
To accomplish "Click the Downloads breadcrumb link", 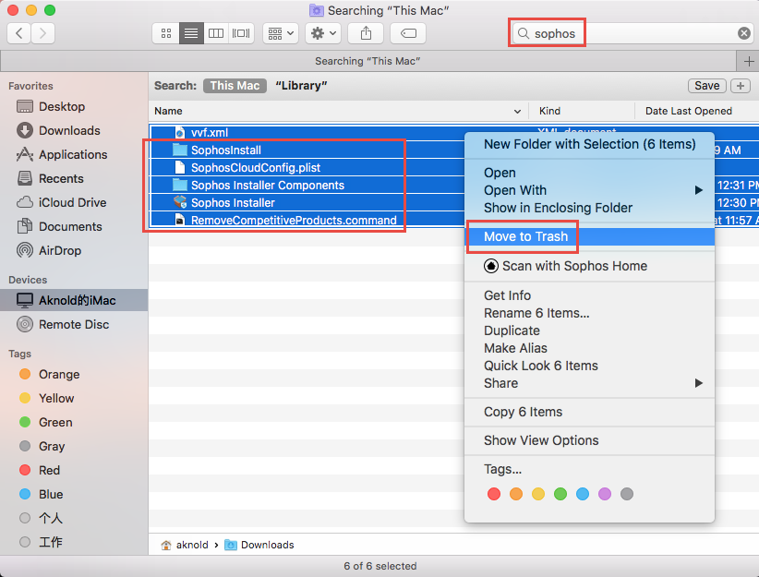I will tap(267, 545).
